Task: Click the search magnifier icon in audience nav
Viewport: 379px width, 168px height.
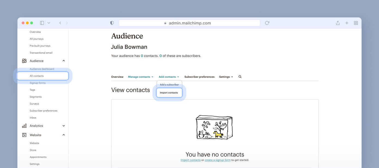Action: [240, 77]
